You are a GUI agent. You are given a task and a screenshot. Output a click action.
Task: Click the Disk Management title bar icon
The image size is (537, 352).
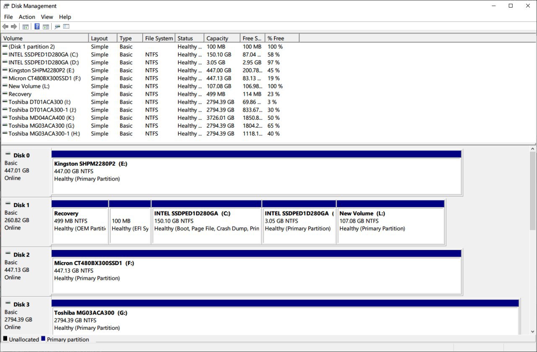[x=6, y=6]
